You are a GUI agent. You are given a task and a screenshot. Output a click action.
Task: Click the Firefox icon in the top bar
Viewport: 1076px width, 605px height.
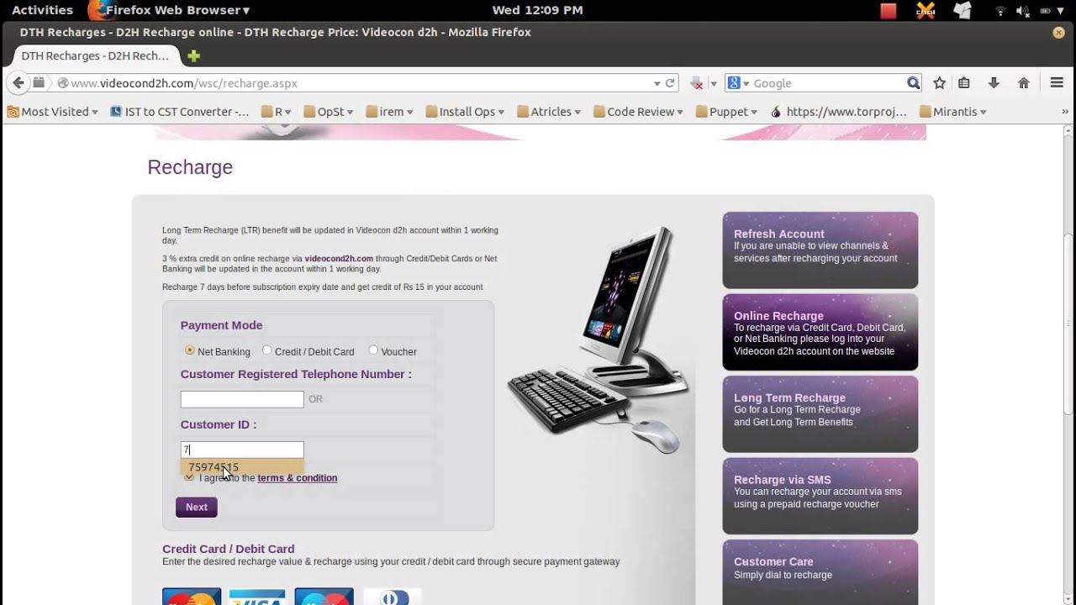pyautogui.click(x=99, y=10)
